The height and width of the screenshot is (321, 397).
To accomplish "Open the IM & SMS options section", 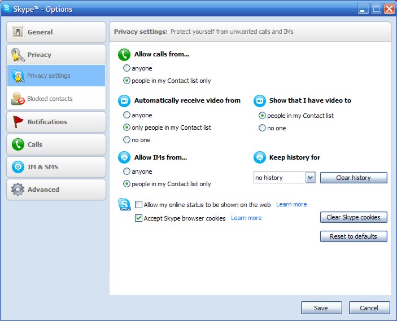I will (x=56, y=167).
